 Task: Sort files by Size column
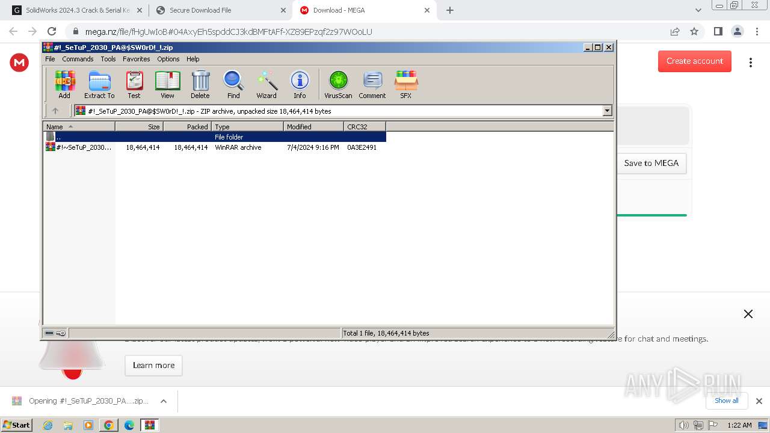click(x=139, y=126)
